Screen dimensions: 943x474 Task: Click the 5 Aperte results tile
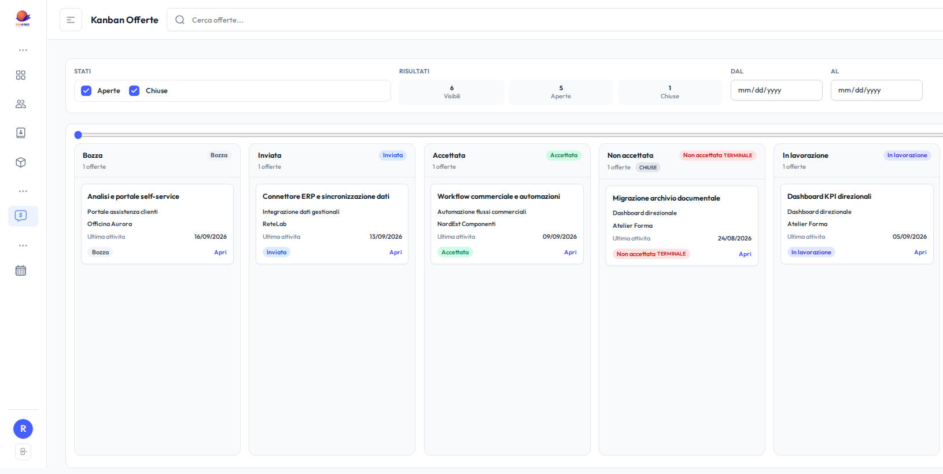click(561, 92)
